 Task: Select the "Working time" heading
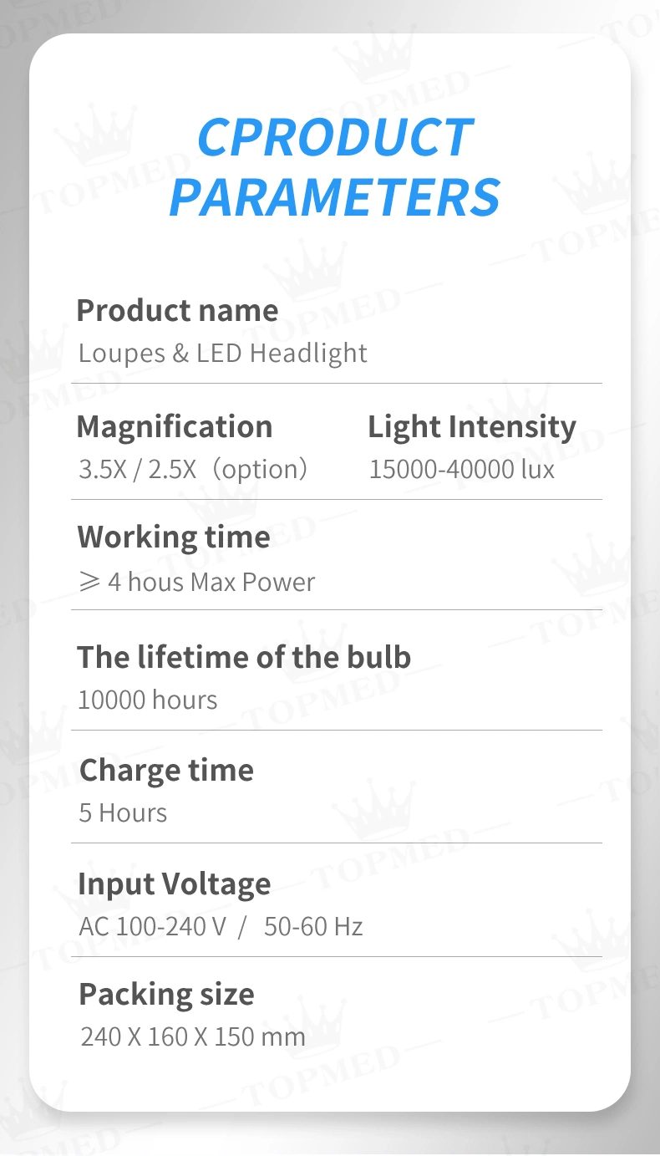point(174,537)
